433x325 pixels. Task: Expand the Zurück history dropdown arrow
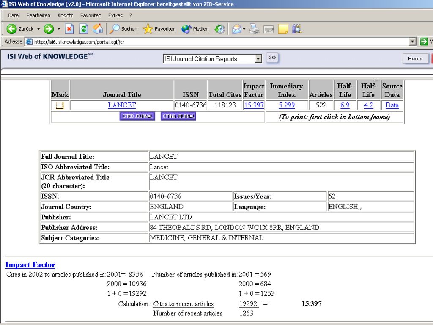[x=38, y=29]
